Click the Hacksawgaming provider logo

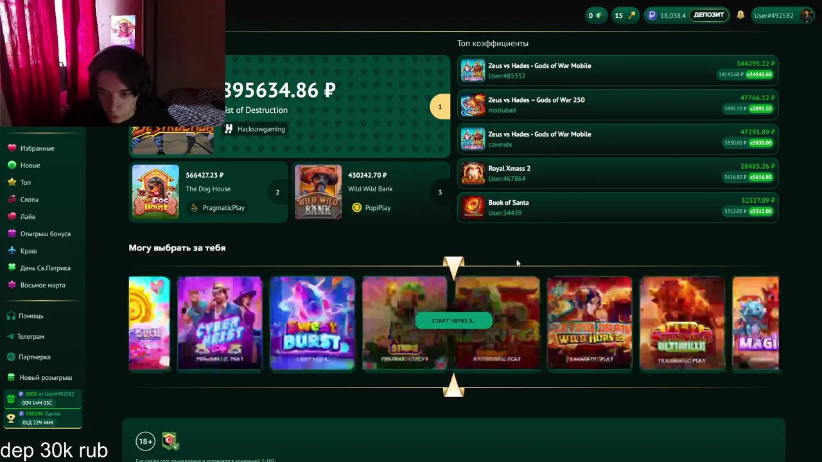click(229, 129)
